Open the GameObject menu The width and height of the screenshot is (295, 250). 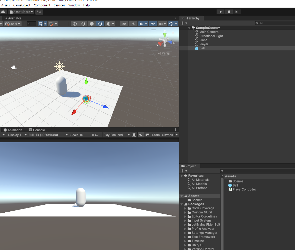coord(22,5)
